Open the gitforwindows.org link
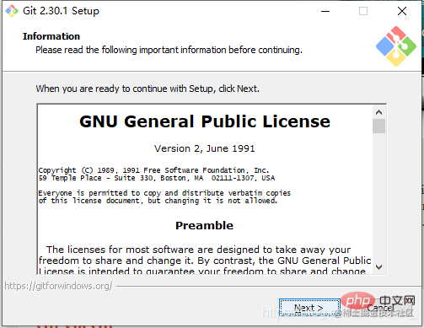 click(58, 286)
